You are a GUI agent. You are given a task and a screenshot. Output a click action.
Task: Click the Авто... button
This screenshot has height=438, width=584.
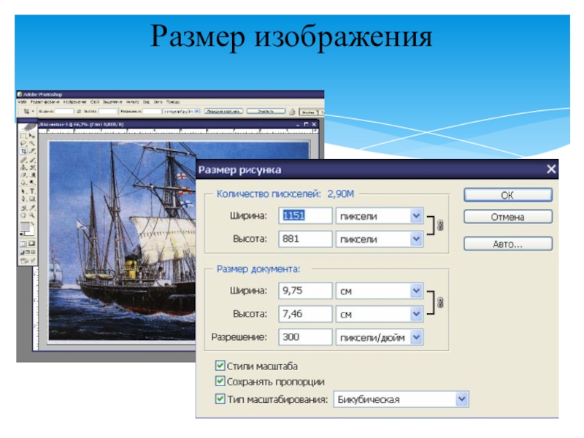point(507,244)
